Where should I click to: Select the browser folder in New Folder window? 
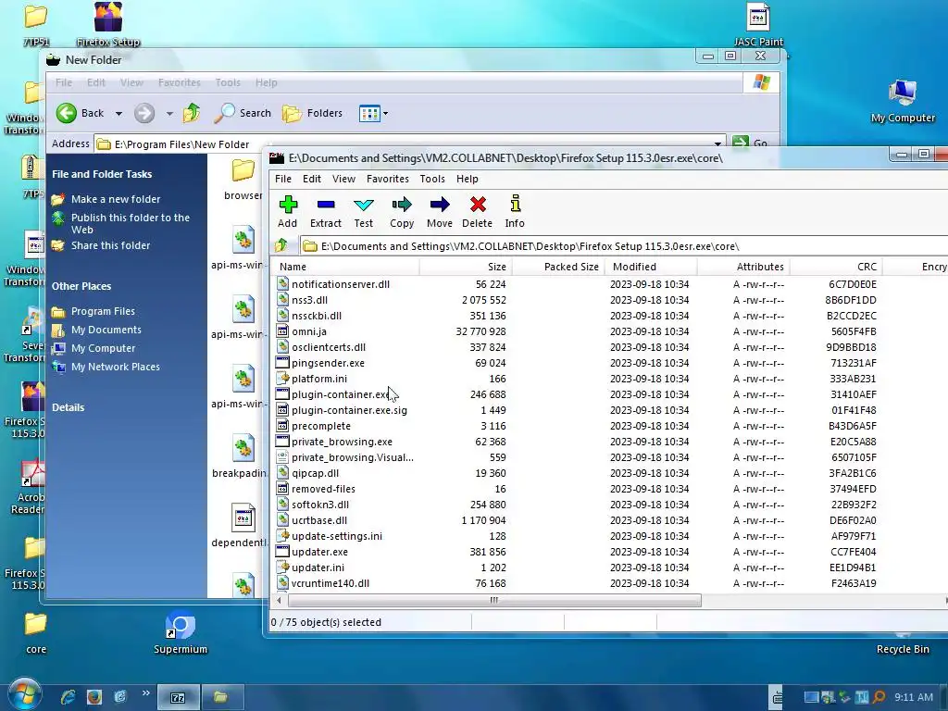point(243,179)
